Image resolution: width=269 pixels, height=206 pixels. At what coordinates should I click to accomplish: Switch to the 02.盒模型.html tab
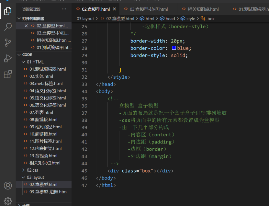[x=96, y=9]
